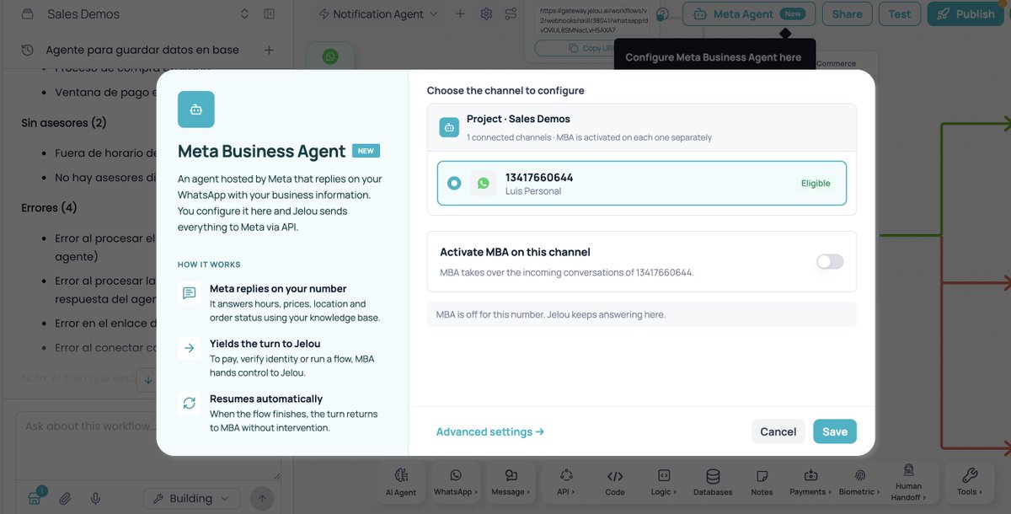Click the Eligible status badge
The image size is (1011, 514).
[816, 183]
